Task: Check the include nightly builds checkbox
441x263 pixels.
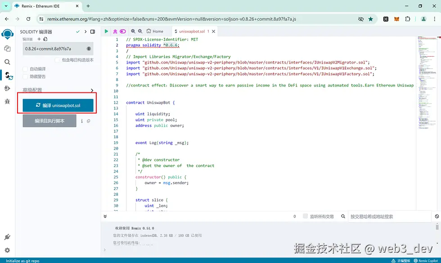Action: click(x=57, y=60)
